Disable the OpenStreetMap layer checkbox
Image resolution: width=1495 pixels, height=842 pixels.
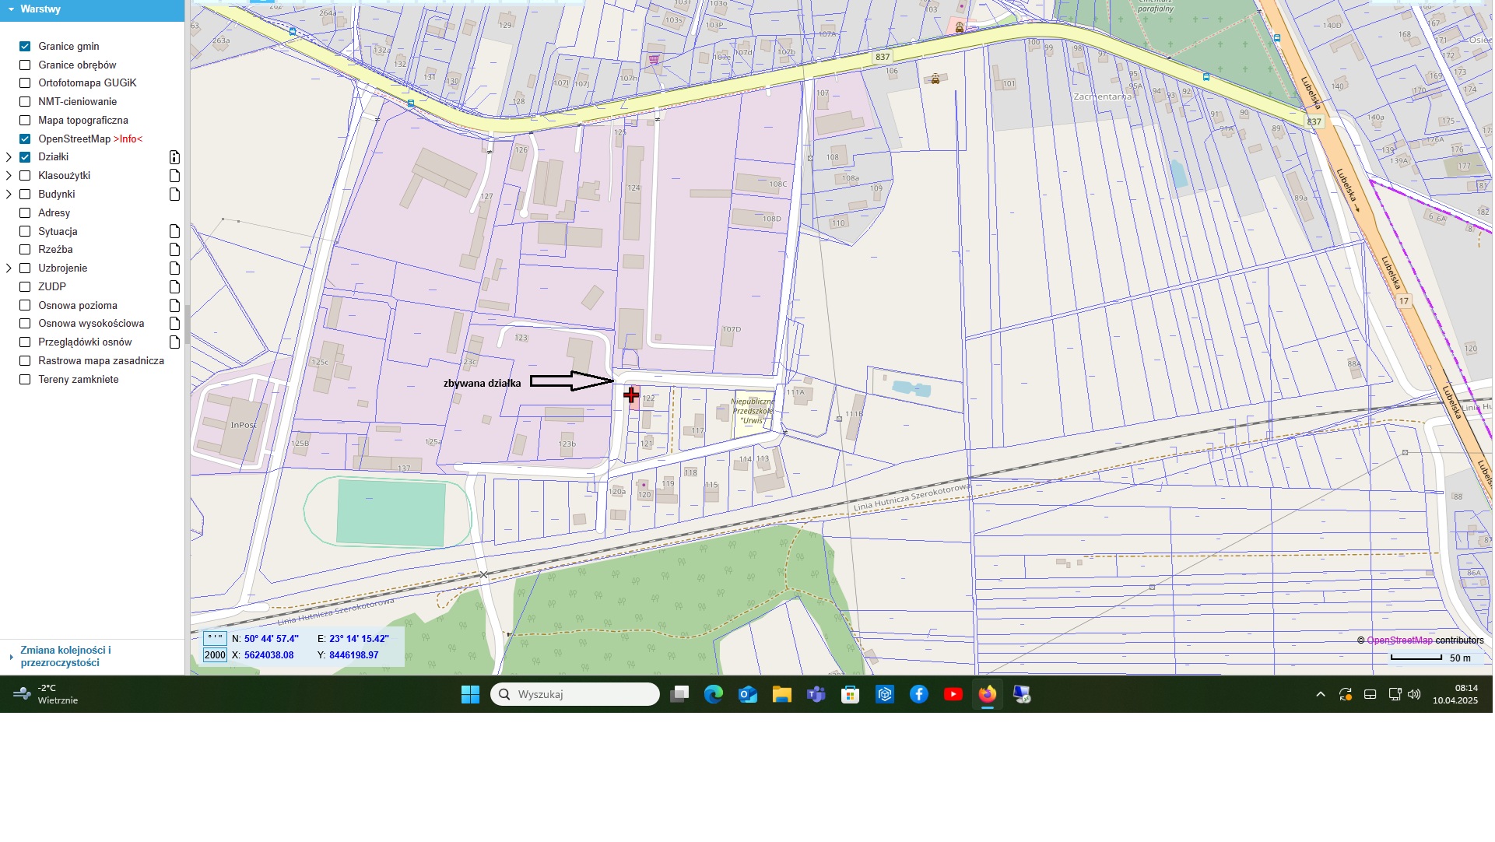[25, 139]
